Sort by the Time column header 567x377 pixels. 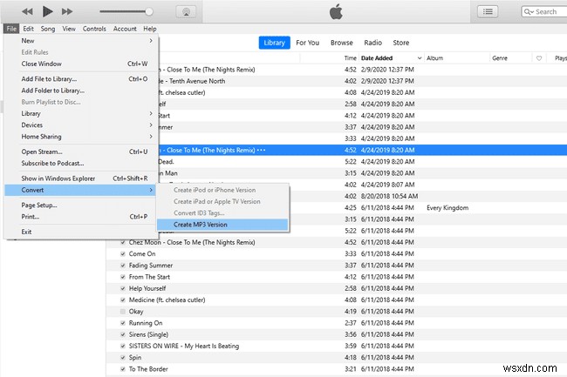(350, 58)
